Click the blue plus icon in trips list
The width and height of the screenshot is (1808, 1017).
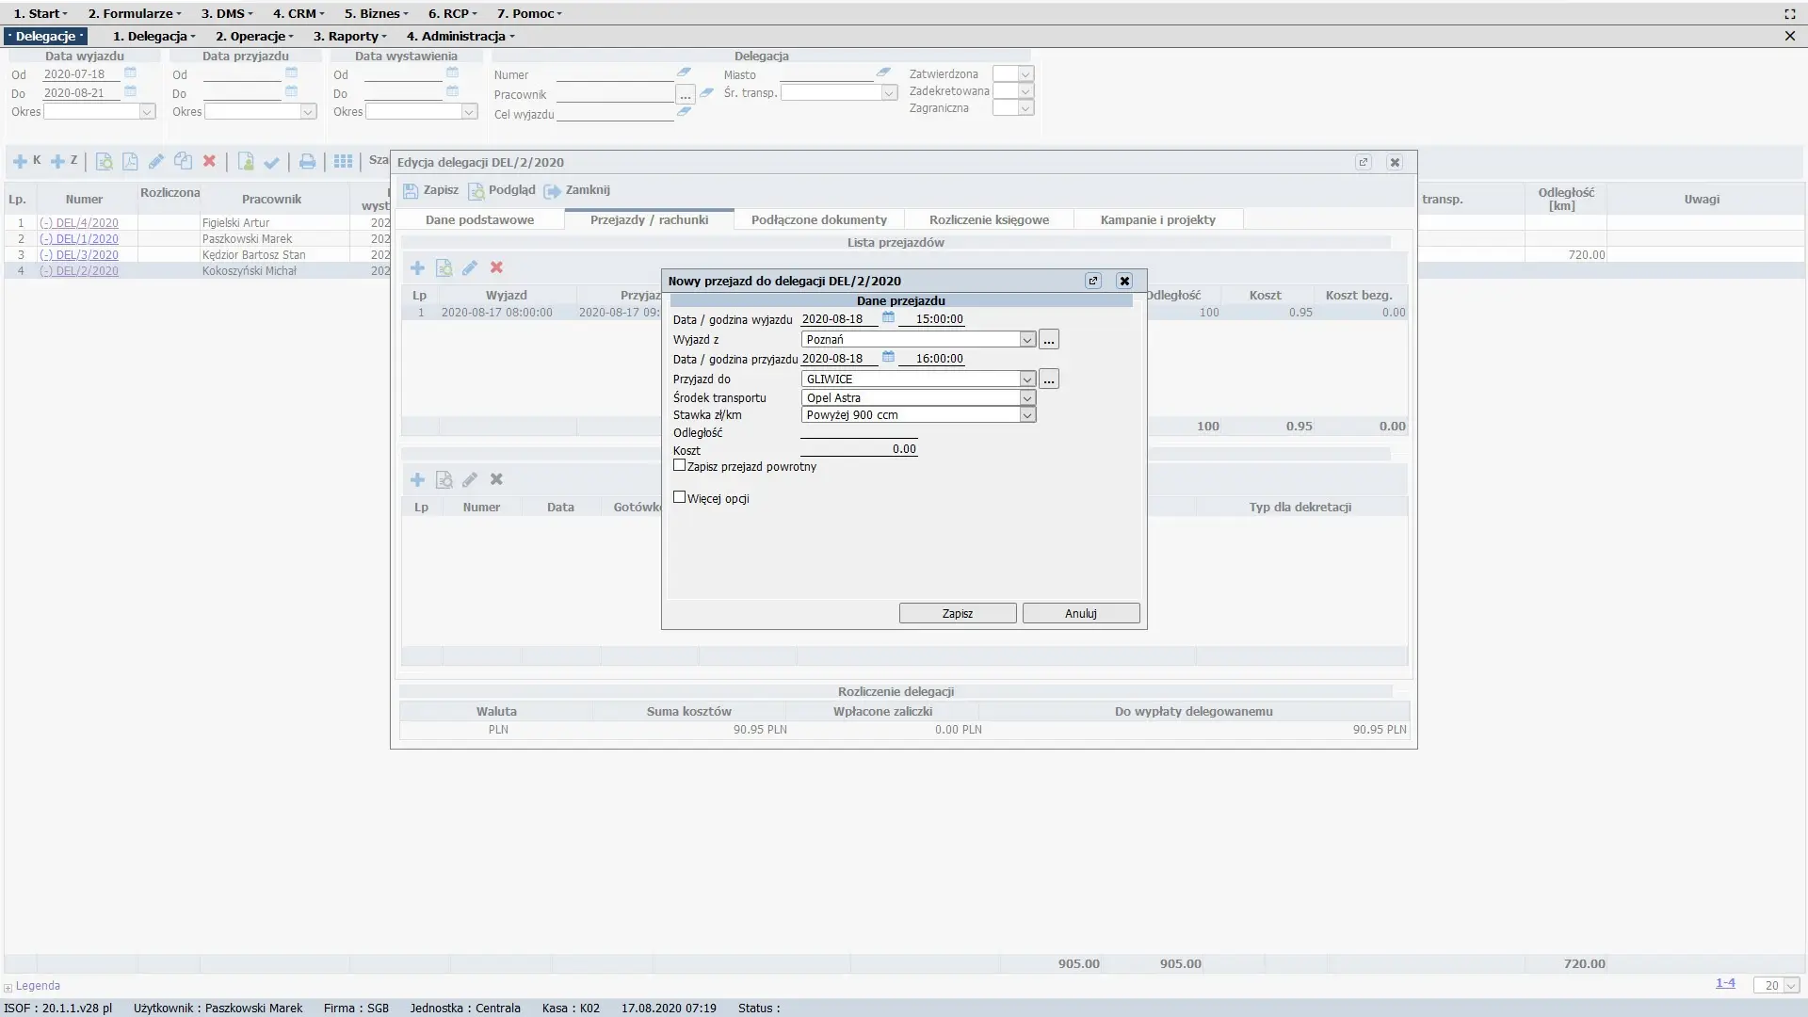(417, 268)
